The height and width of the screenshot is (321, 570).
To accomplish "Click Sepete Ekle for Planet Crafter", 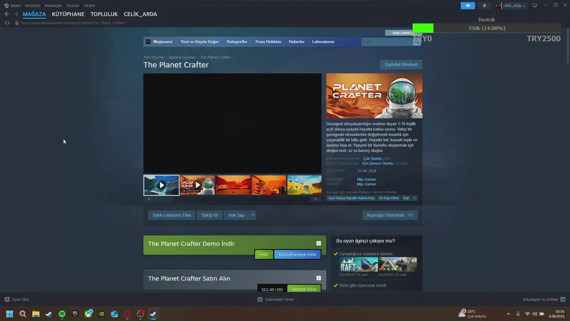I will coord(304,289).
